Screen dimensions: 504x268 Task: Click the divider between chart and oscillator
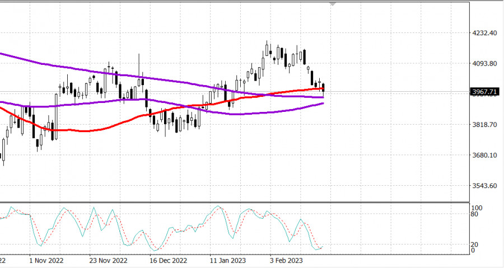click(235, 202)
